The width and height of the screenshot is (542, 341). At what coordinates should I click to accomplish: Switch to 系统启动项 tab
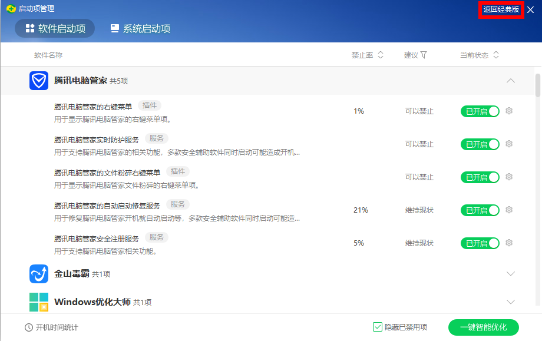[140, 28]
